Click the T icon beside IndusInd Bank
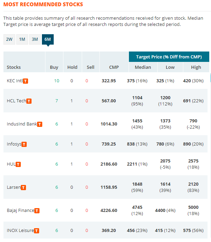The width and height of the screenshot is (211, 242). (40, 124)
